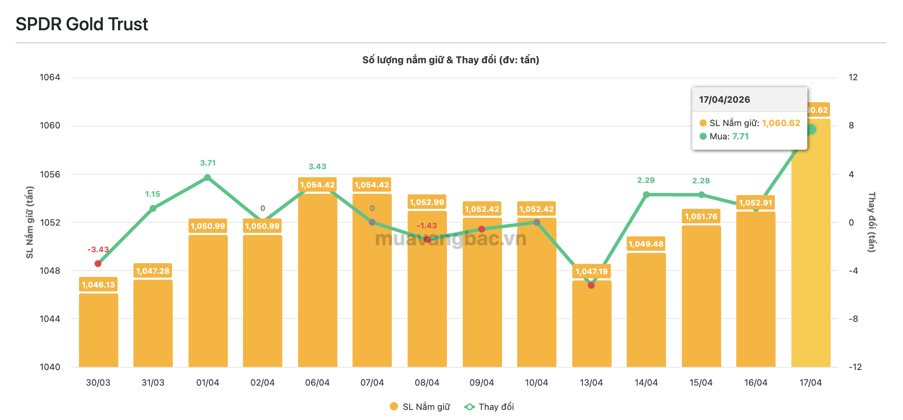Select the gray zero point on 07/04
903x420 pixels.
click(372, 222)
